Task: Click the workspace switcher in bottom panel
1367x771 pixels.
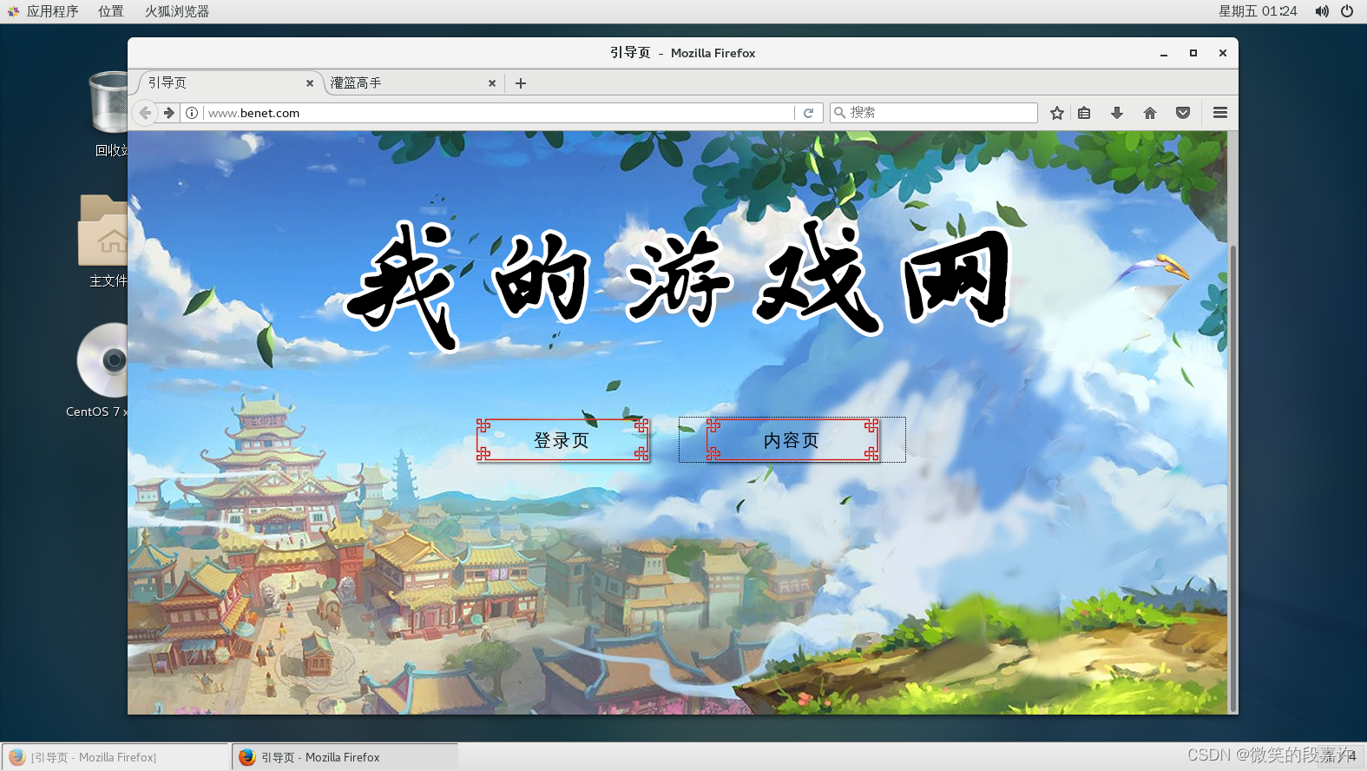Action: tap(1341, 756)
